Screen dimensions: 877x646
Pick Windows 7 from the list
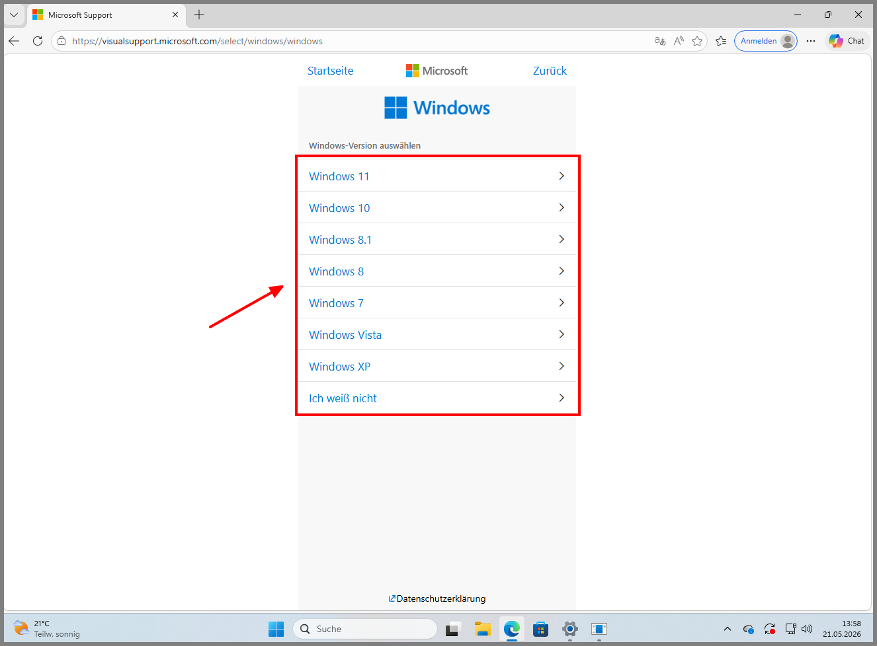[x=437, y=303]
